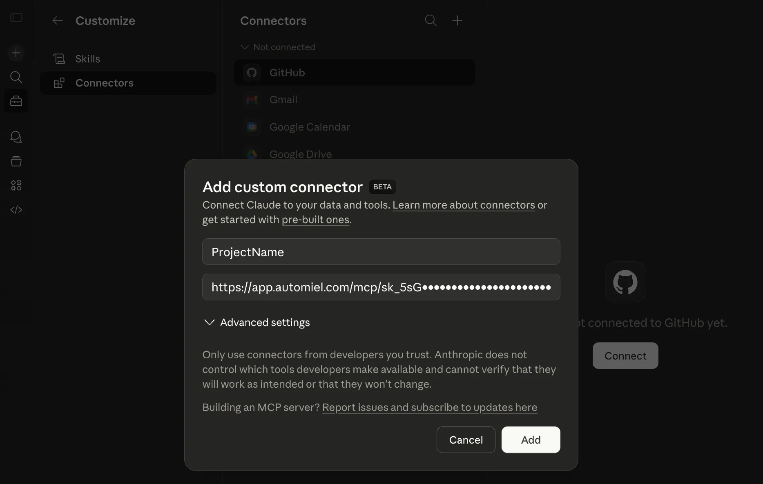This screenshot has height=484, width=763.
Task: Open search using the magnifier sidebar icon
Action: [x=16, y=77]
